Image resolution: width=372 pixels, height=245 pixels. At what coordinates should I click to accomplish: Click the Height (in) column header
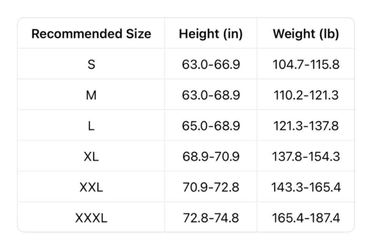coord(211,34)
